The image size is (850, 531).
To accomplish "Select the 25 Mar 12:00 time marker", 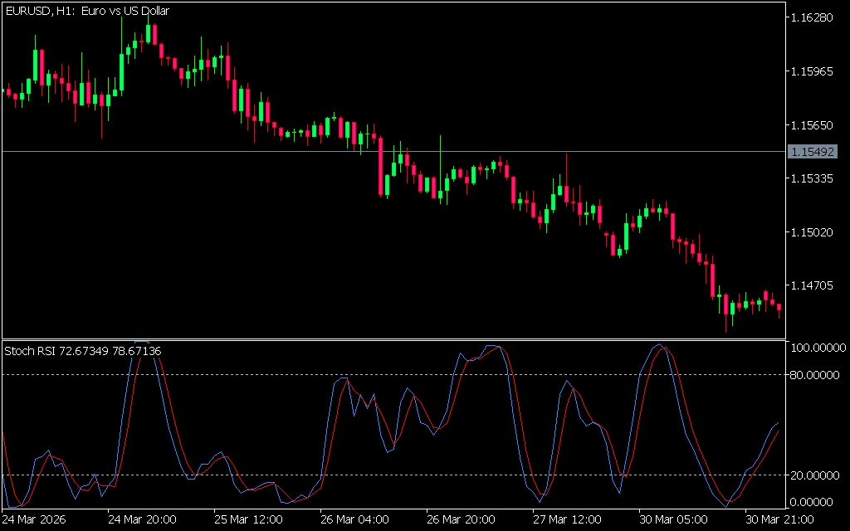I will coord(247,519).
